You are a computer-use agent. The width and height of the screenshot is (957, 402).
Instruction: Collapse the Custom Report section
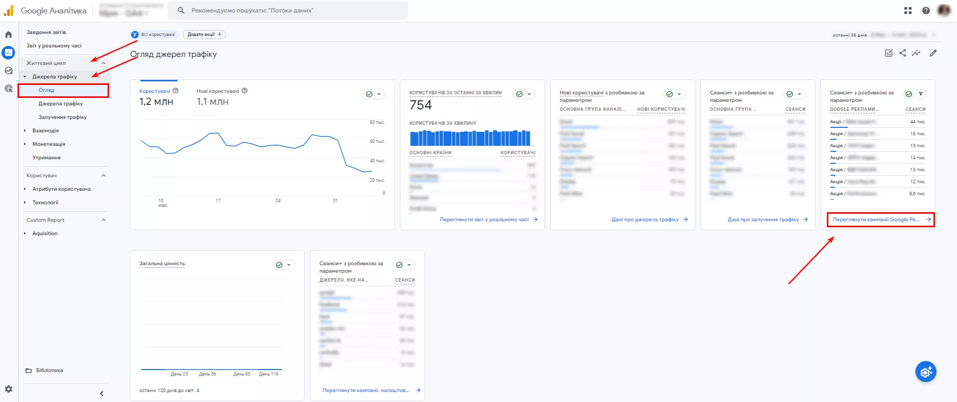104,220
